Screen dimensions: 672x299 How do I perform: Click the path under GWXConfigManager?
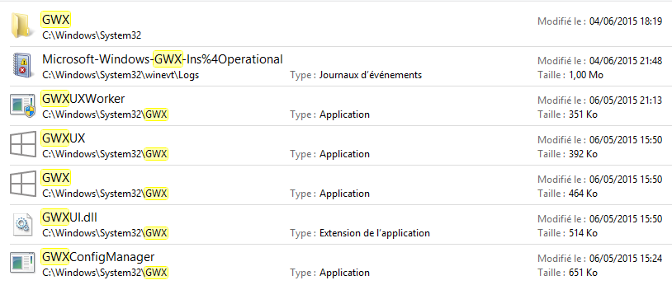pyautogui.click(x=106, y=273)
